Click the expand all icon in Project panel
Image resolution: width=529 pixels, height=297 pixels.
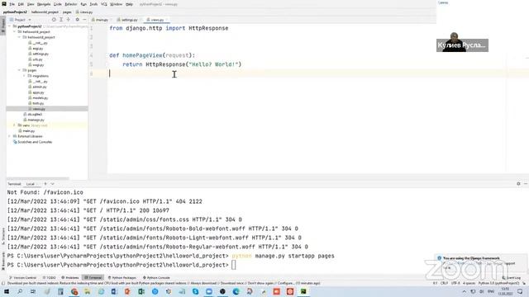[x=61, y=20]
